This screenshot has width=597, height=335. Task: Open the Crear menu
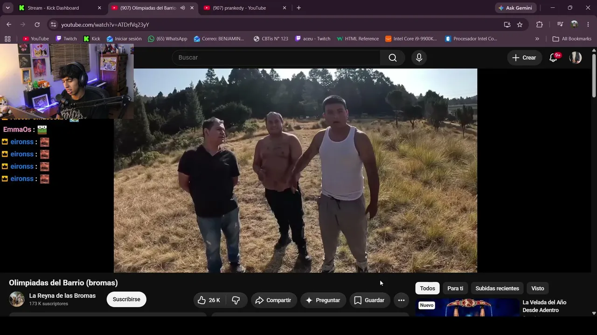coord(524,58)
